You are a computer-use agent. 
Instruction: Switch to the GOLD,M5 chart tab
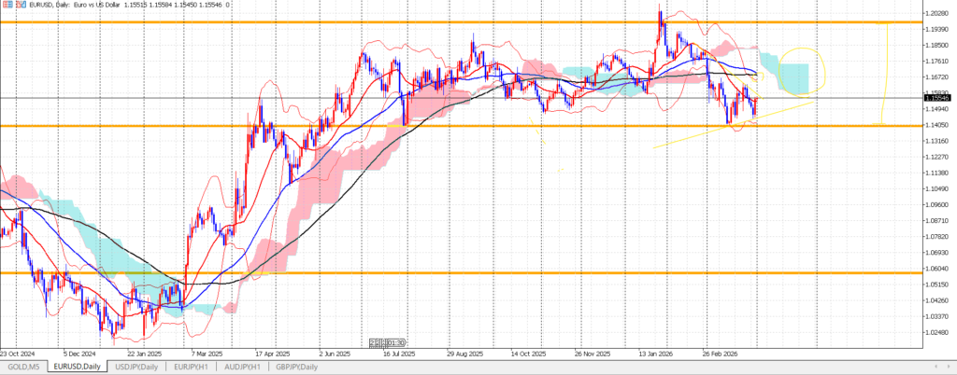(22, 368)
